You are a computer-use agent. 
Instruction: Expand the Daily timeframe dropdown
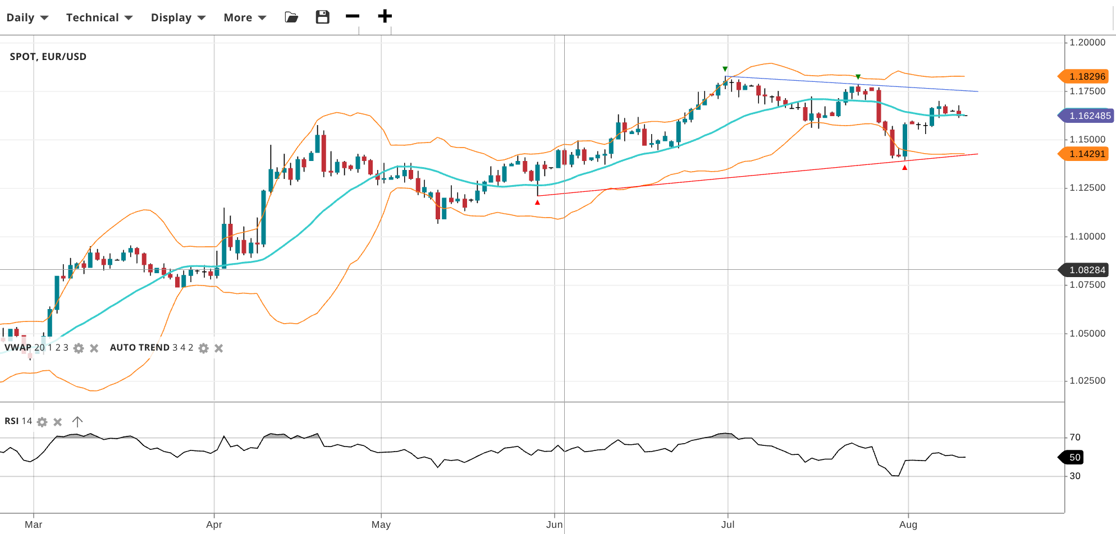pyautogui.click(x=27, y=18)
